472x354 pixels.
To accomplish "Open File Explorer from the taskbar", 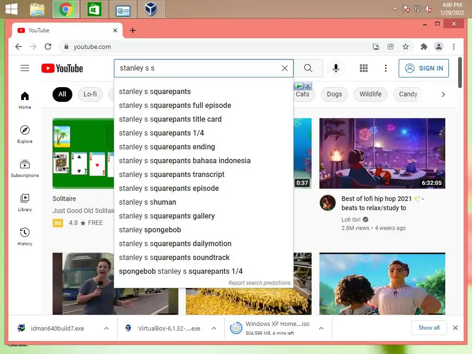I will (37, 9).
